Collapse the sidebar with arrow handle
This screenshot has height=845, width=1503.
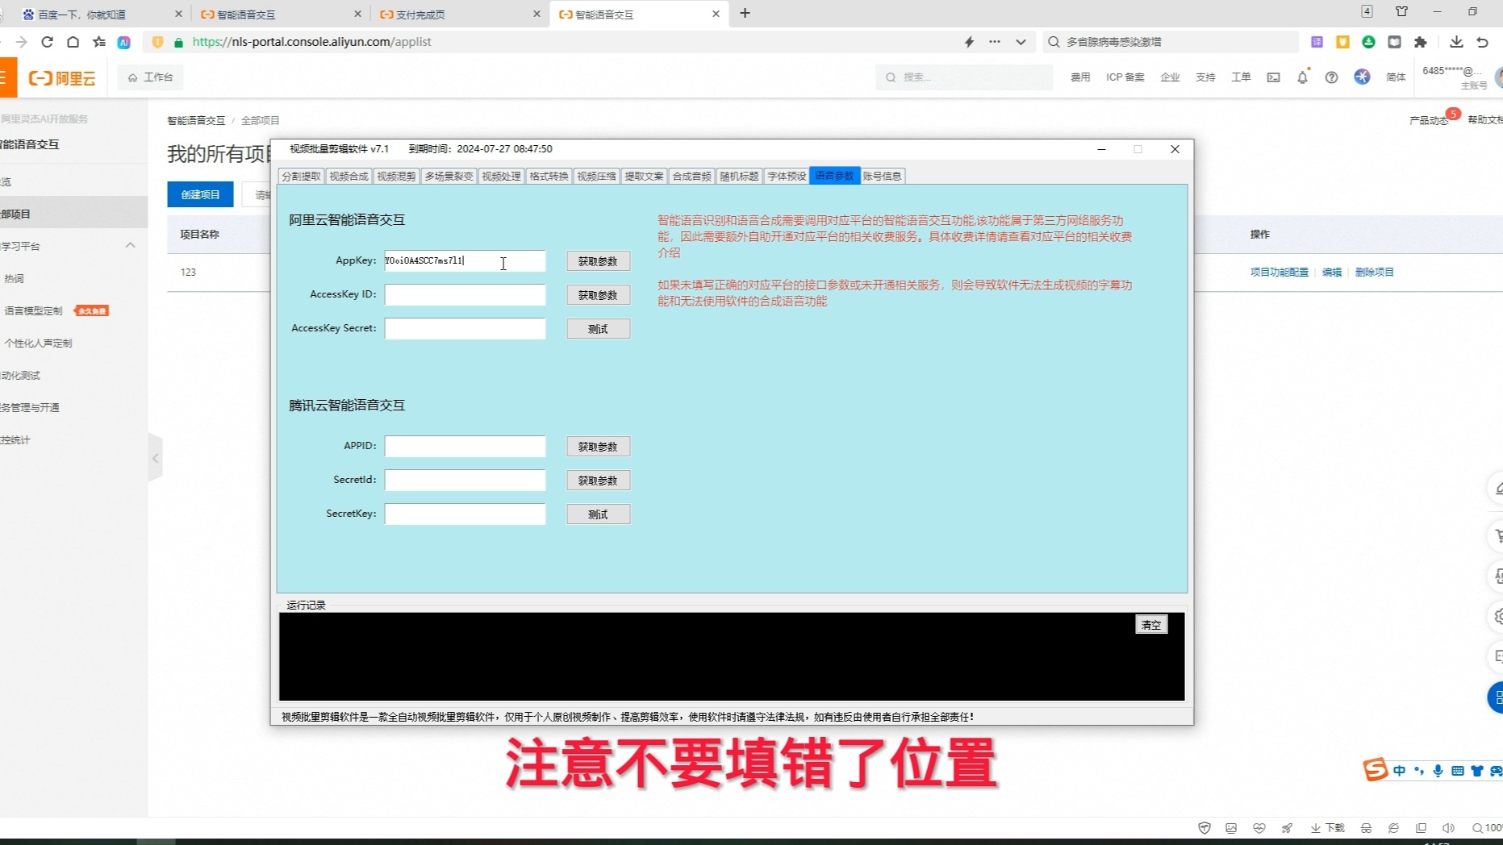pyautogui.click(x=156, y=458)
